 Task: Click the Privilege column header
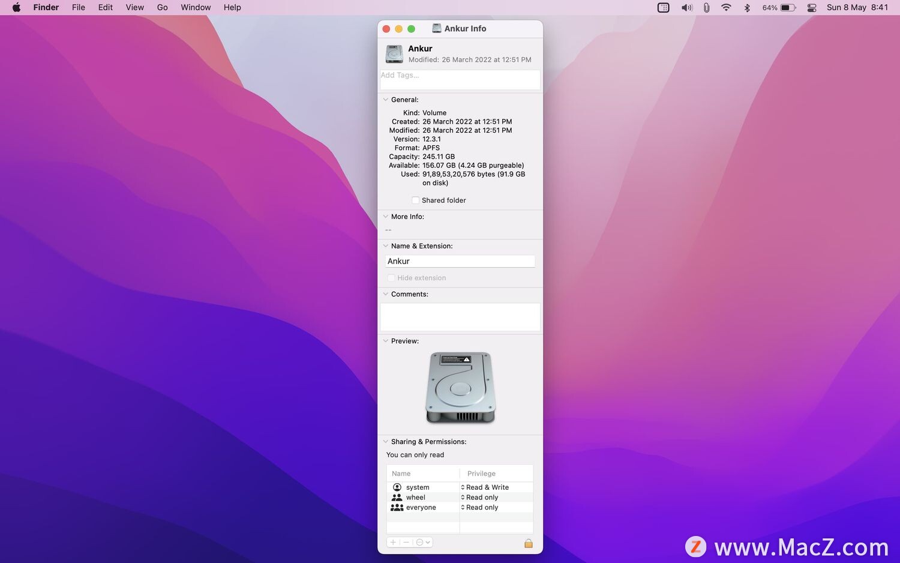click(x=496, y=474)
